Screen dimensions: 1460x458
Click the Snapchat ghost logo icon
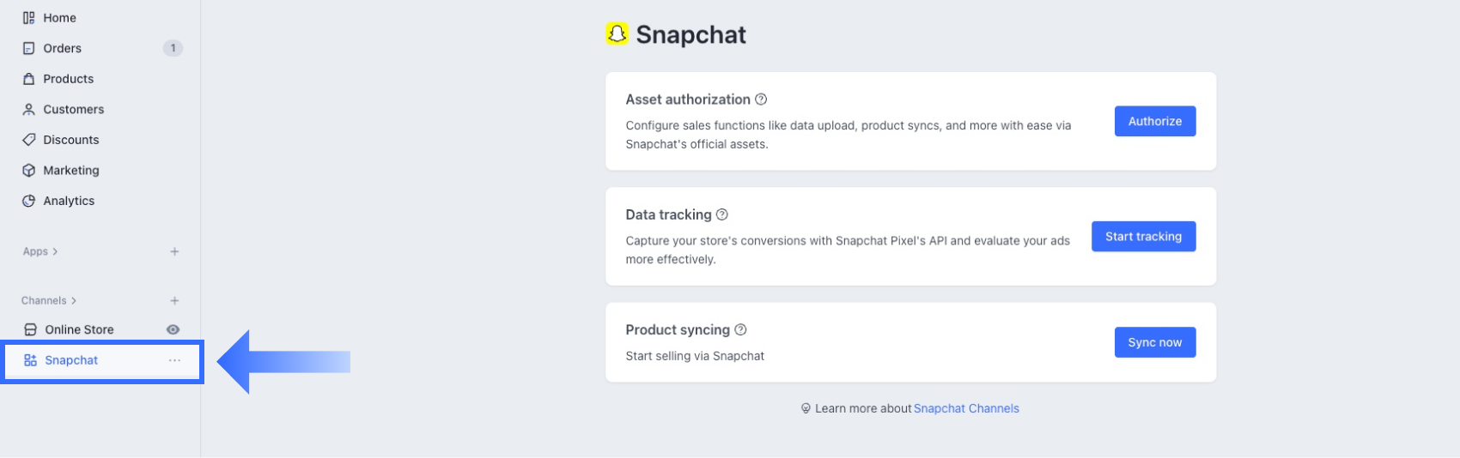(x=617, y=34)
